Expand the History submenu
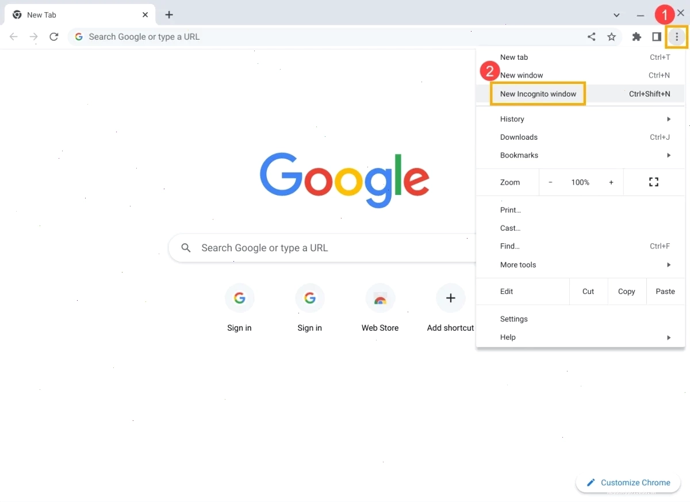The width and height of the screenshot is (690, 502). click(581, 119)
